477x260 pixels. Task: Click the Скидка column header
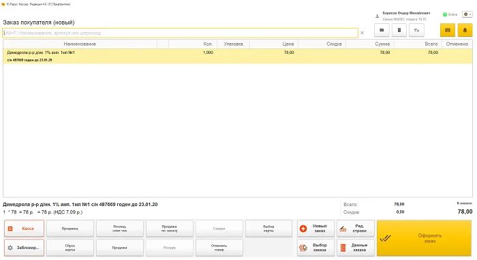[322, 44]
